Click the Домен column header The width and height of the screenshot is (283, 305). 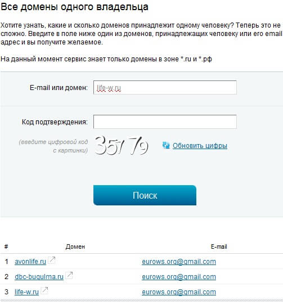75,246
